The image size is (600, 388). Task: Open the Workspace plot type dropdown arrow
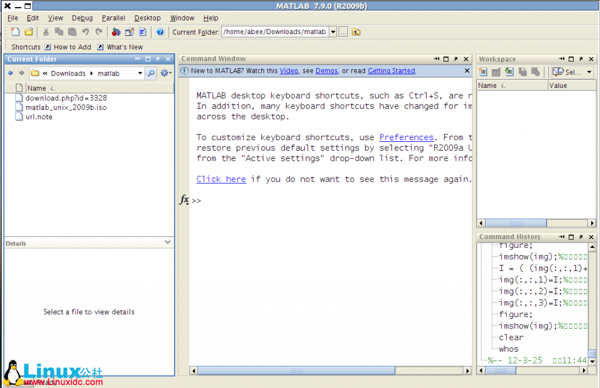pyautogui.click(x=589, y=72)
